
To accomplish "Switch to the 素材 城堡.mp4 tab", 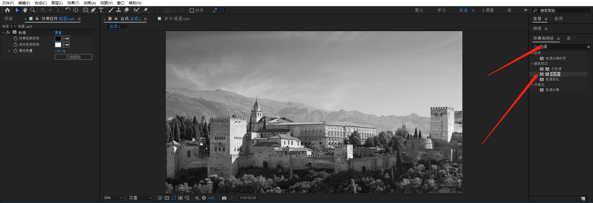I will point(177,19).
